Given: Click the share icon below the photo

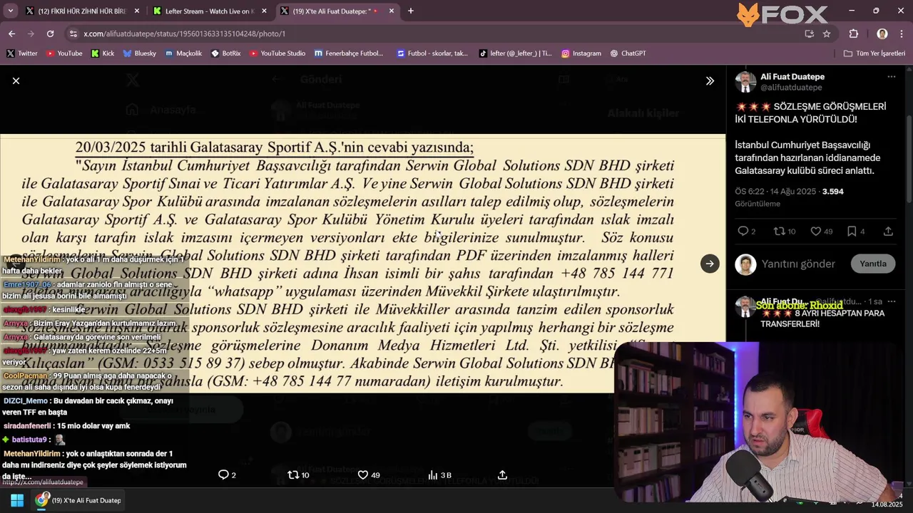Looking at the screenshot, I should click(x=502, y=475).
